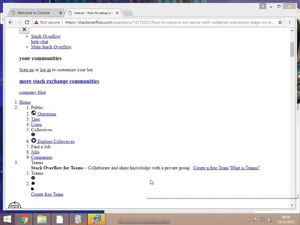The width and height of the screenshot is (300, 225).
Task: Open the Chrome user profile icon in the title bar
Action: 263,6
